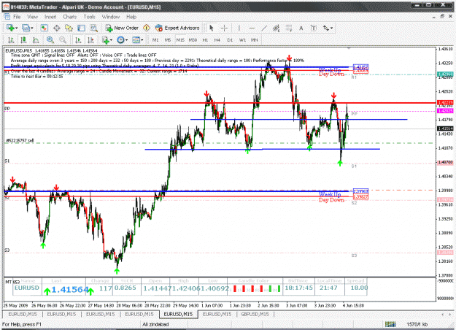Expand the New Chart dropdown arrow

click(17, 28)
